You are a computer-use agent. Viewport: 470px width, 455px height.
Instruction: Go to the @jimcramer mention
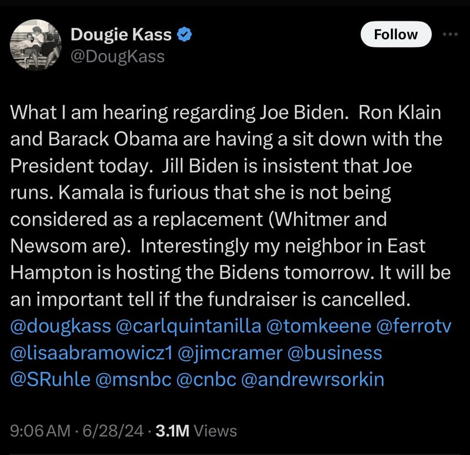230,352
